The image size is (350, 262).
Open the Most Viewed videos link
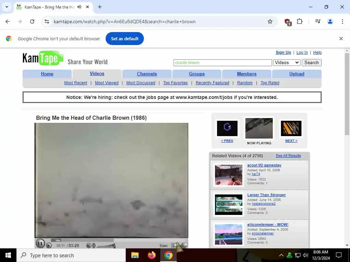pyautogui.click(x=107, y=83)
